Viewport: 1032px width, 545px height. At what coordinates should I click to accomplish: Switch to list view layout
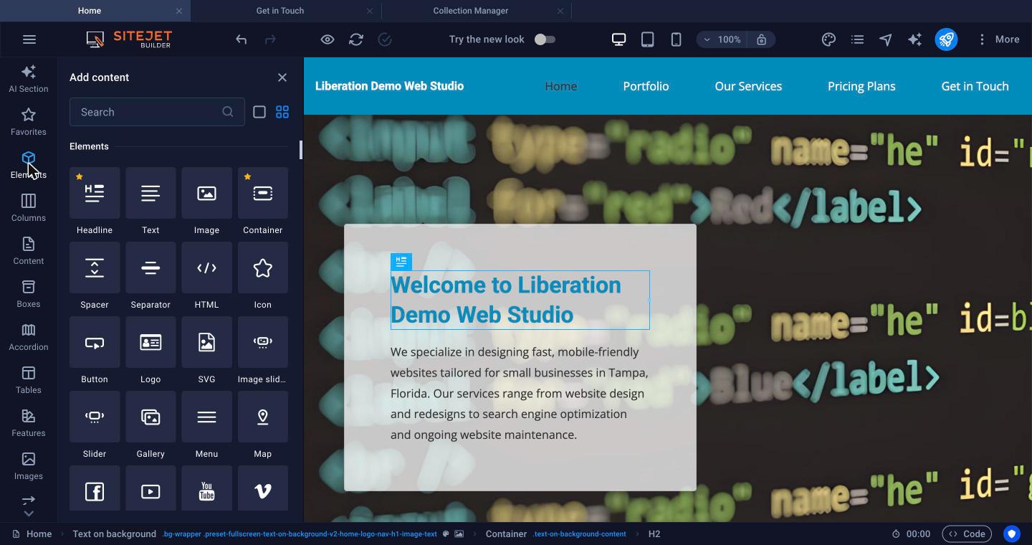(259, 112)
